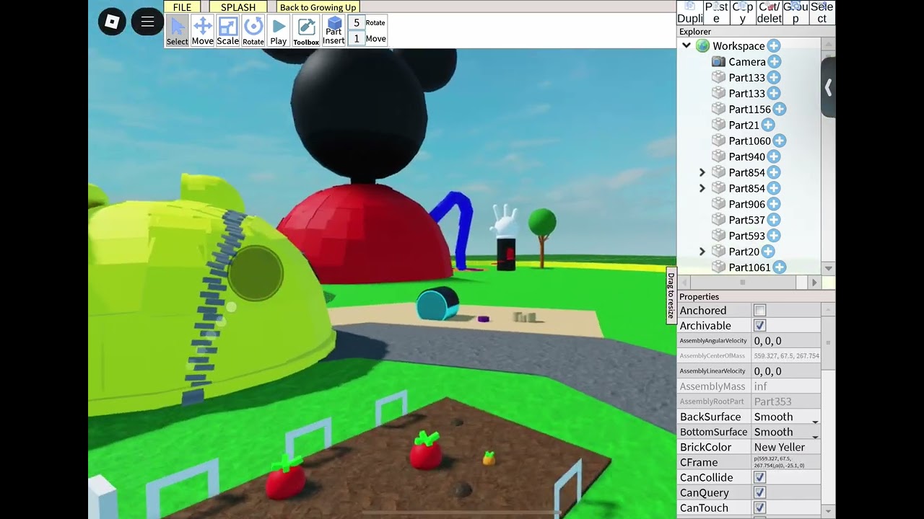
Task: Click the plus icon next to Part940
Action: pyautogui.click(x=774, y=156)
